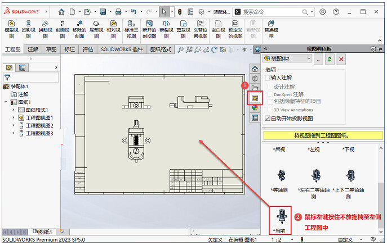Open the View Palette tab in task pane
Viewport: 387px width, 245px height.
click(255, 98)
